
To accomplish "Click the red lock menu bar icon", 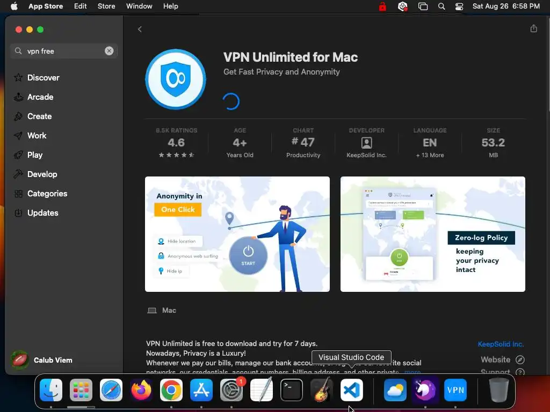I will click(382, 6).
